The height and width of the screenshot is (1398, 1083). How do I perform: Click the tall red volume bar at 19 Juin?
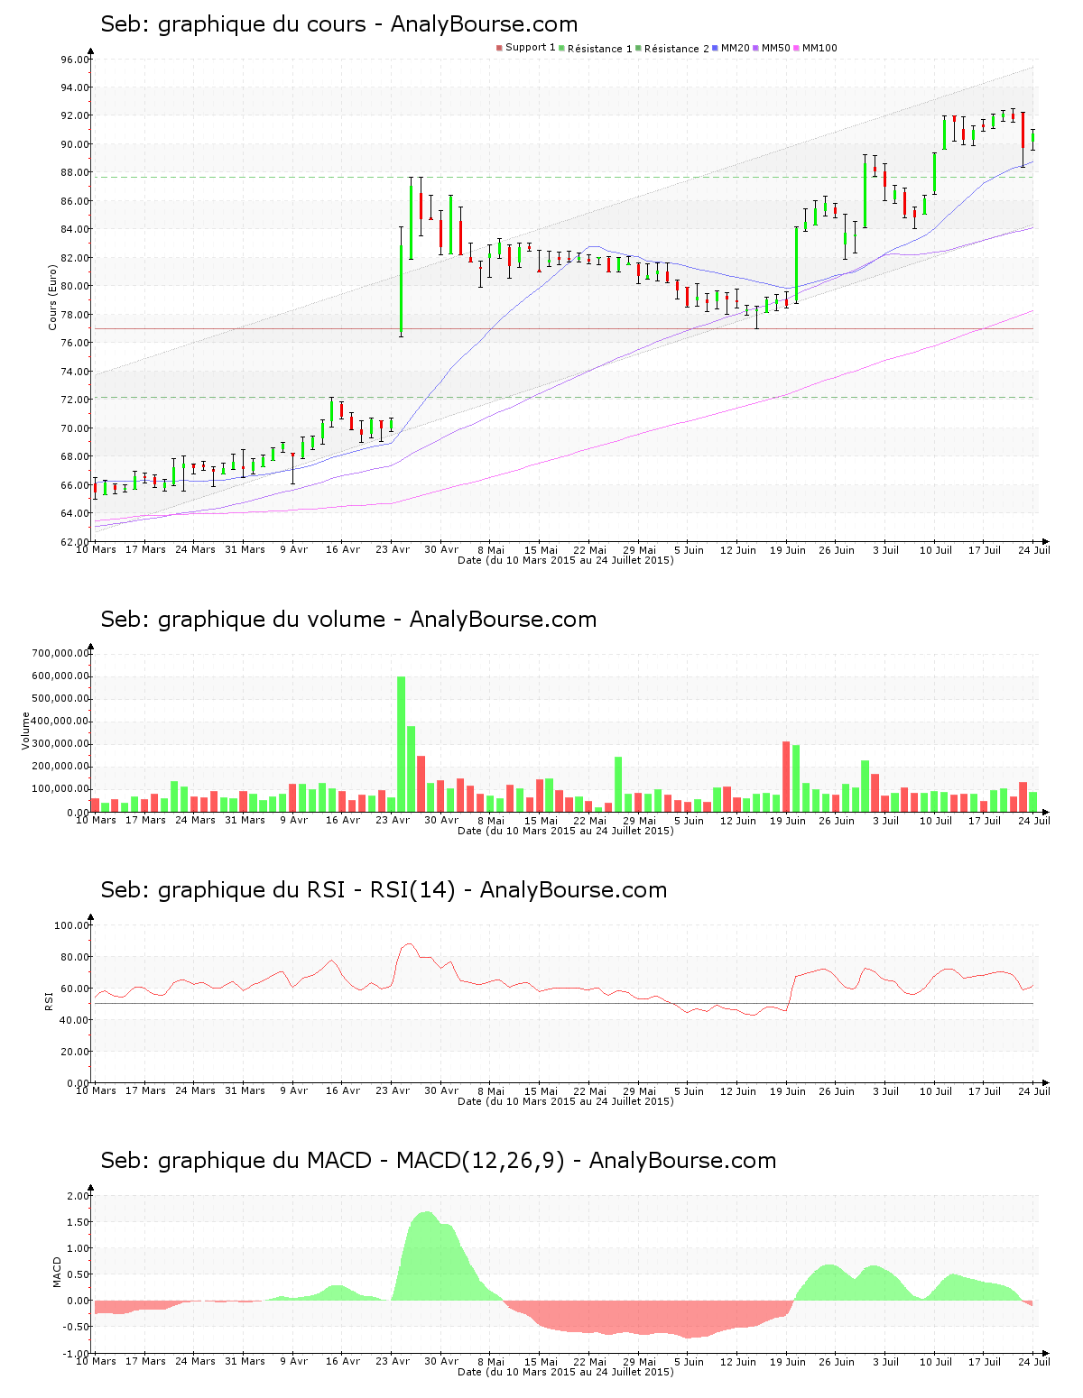point(786,777)
